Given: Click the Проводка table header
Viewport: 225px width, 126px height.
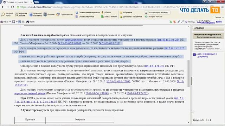Looking at the screenshot, I should [x=30, y=119].
